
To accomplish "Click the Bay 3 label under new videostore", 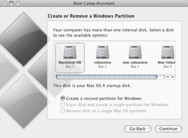I will 135,67.
